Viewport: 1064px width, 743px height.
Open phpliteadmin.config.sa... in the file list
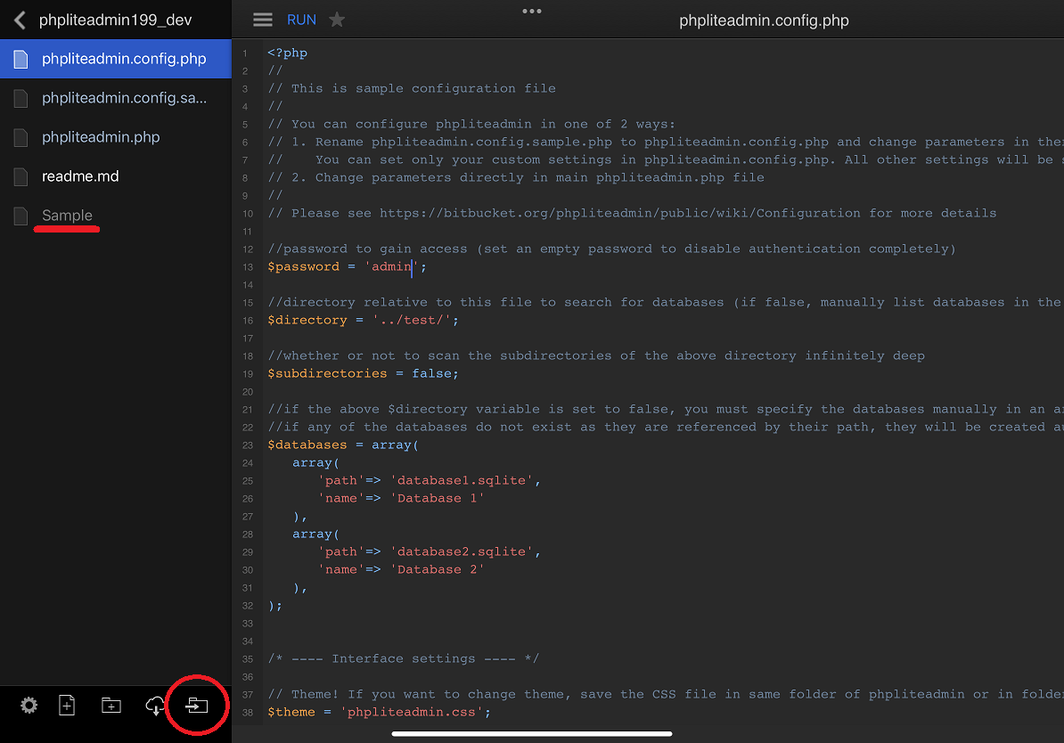(x=115, y=98)
